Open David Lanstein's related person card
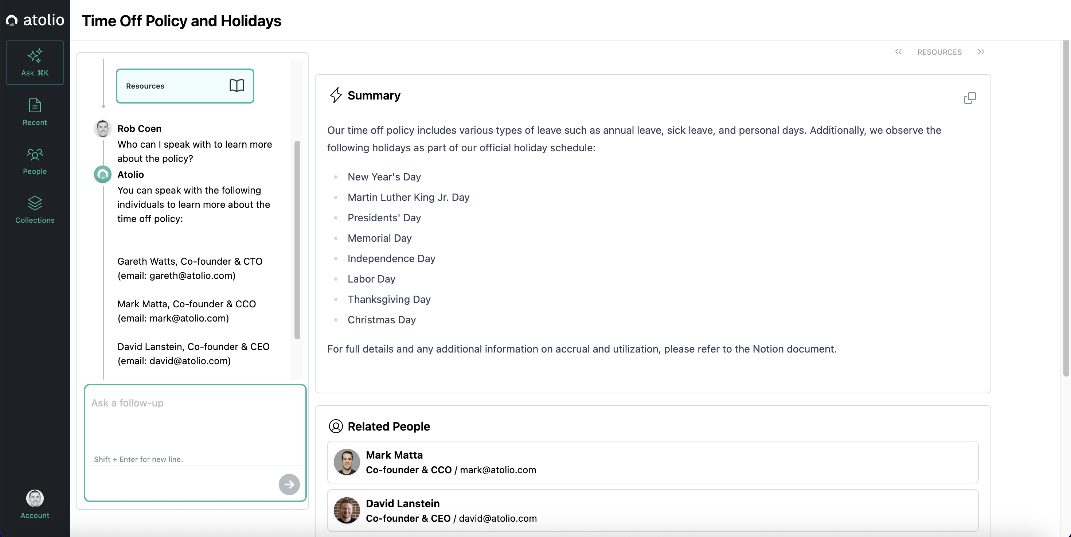Viewport: 1071px width, 537px height. click(652, 510)
